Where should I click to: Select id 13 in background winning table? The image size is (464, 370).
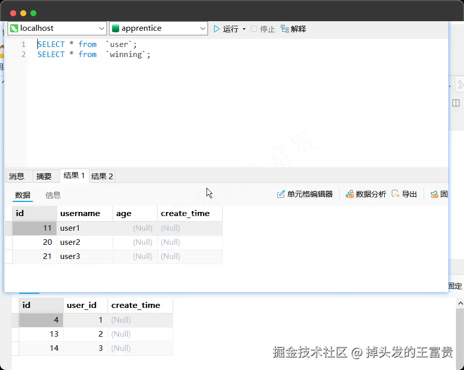pos(41,334)
